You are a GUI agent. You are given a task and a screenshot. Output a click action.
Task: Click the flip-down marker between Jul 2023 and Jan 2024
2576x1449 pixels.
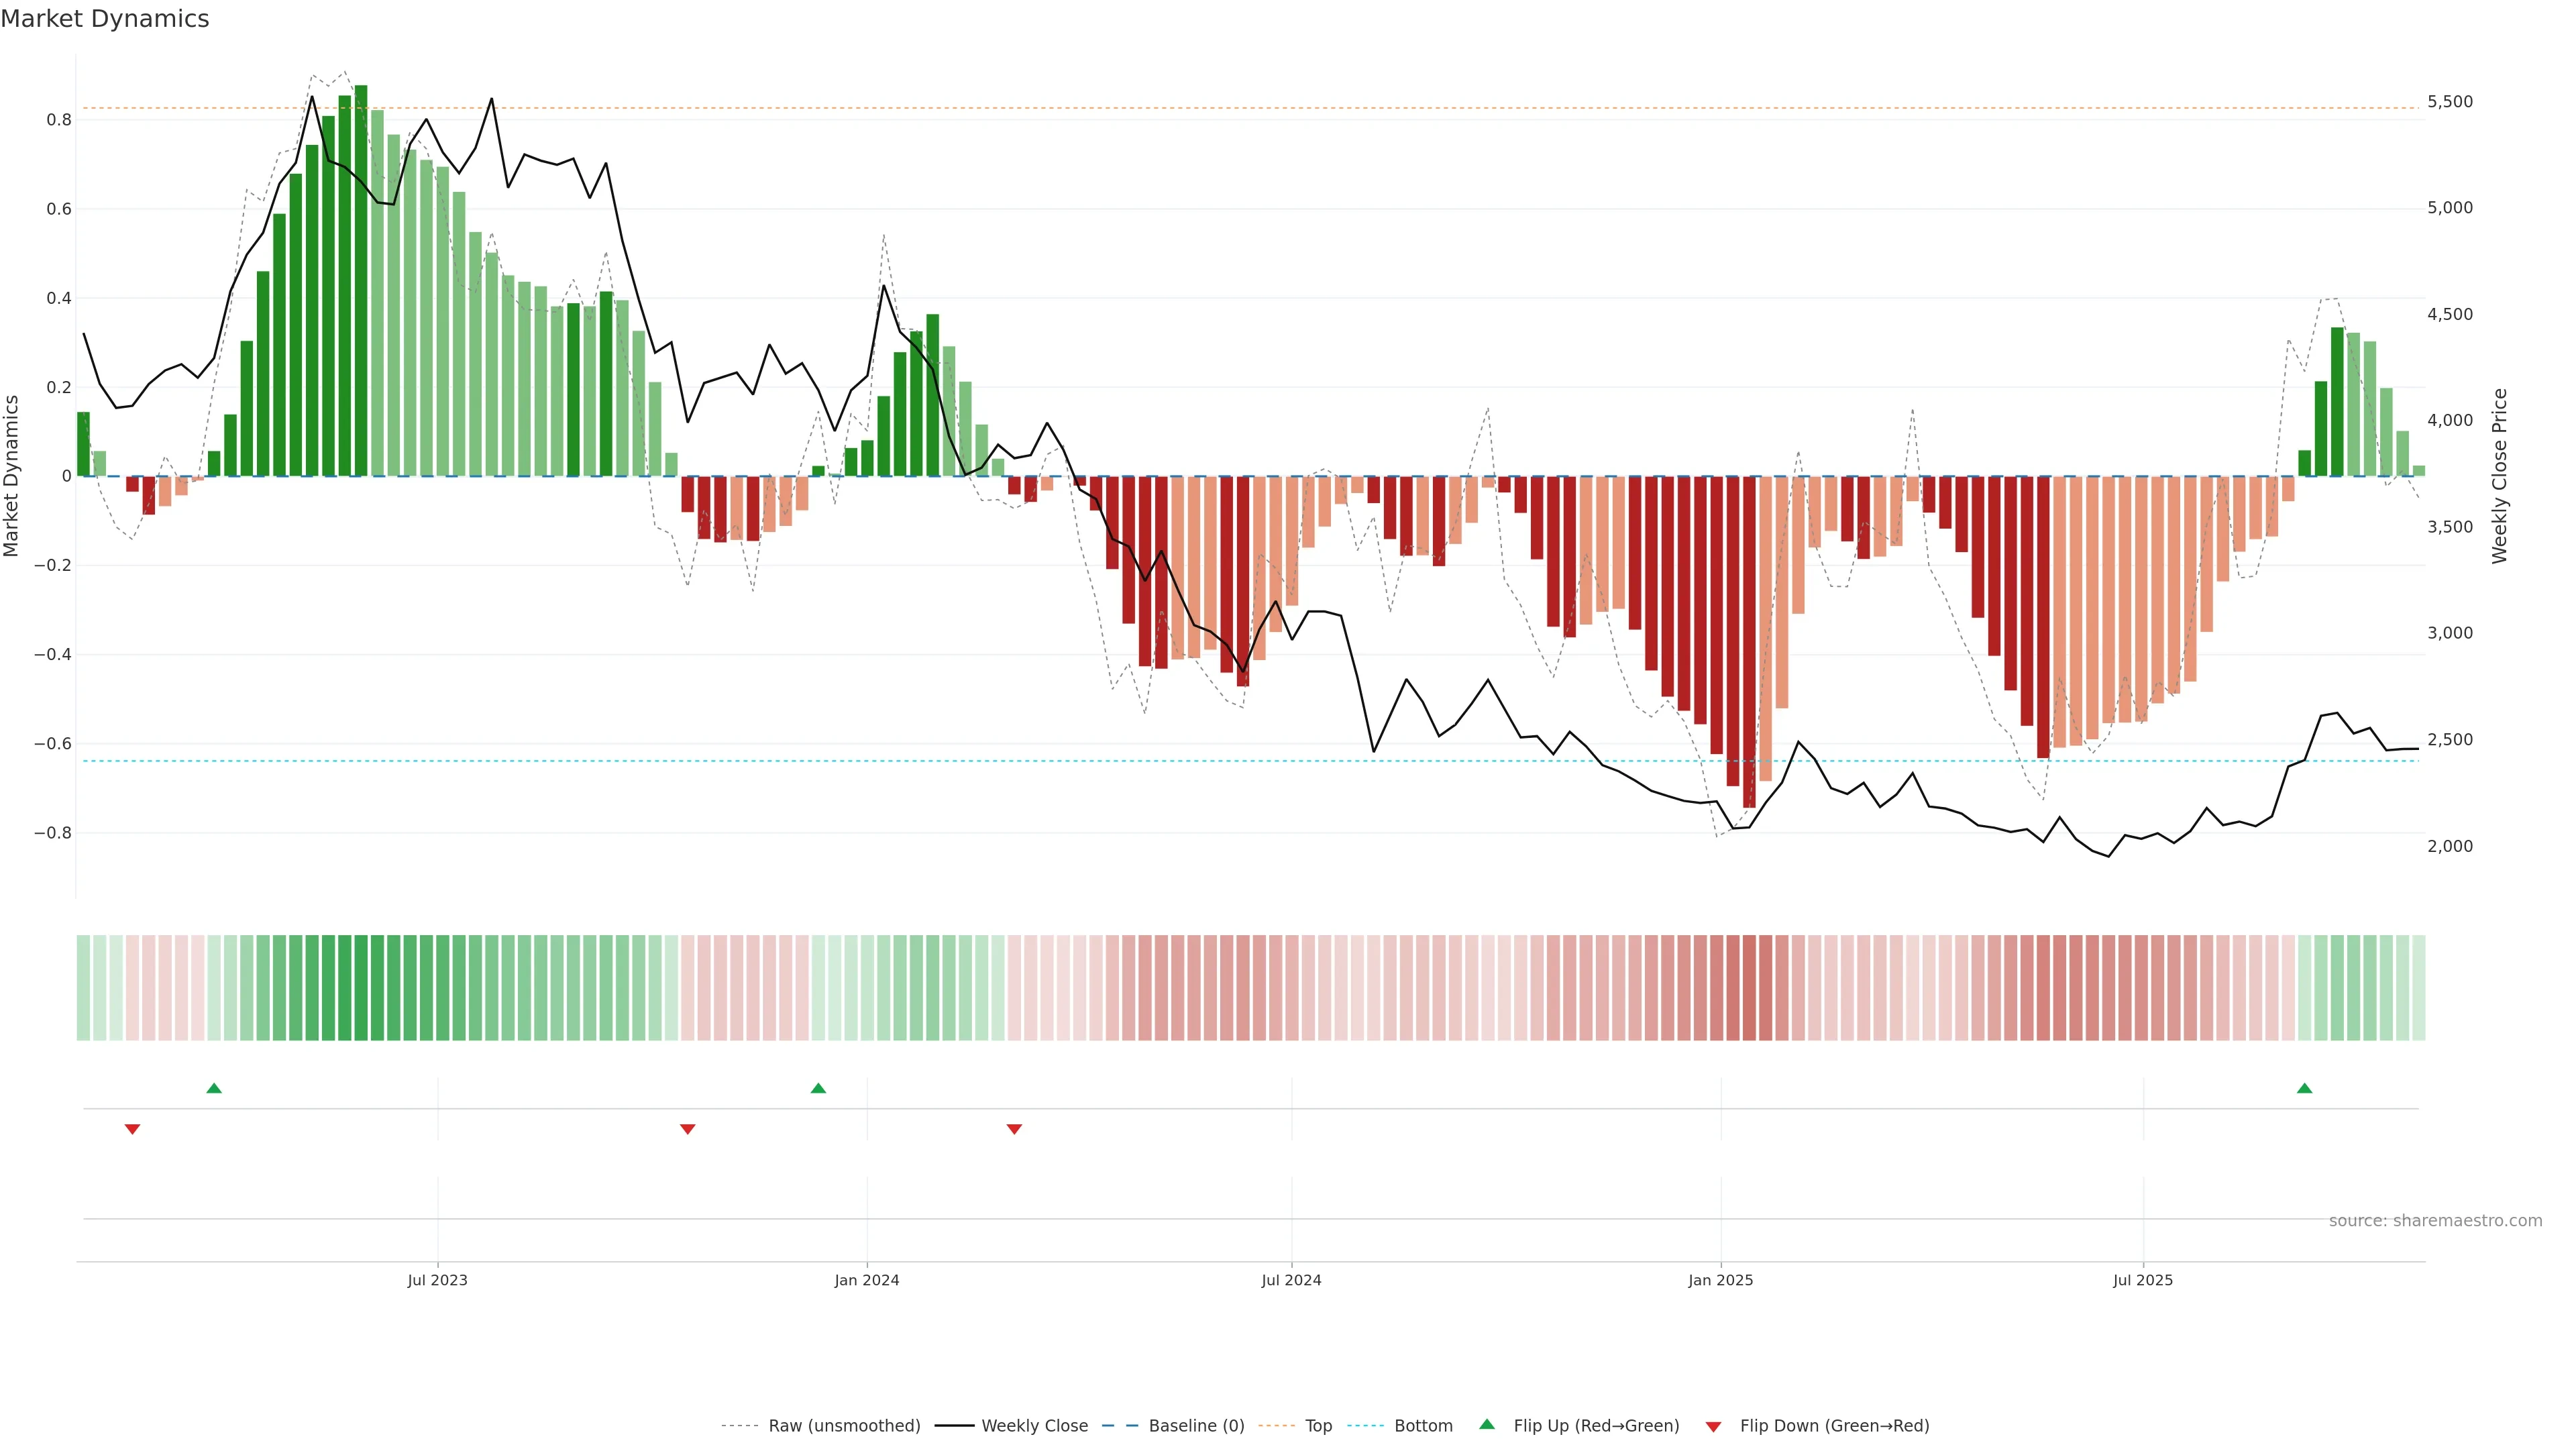[x=687, y=1129]
